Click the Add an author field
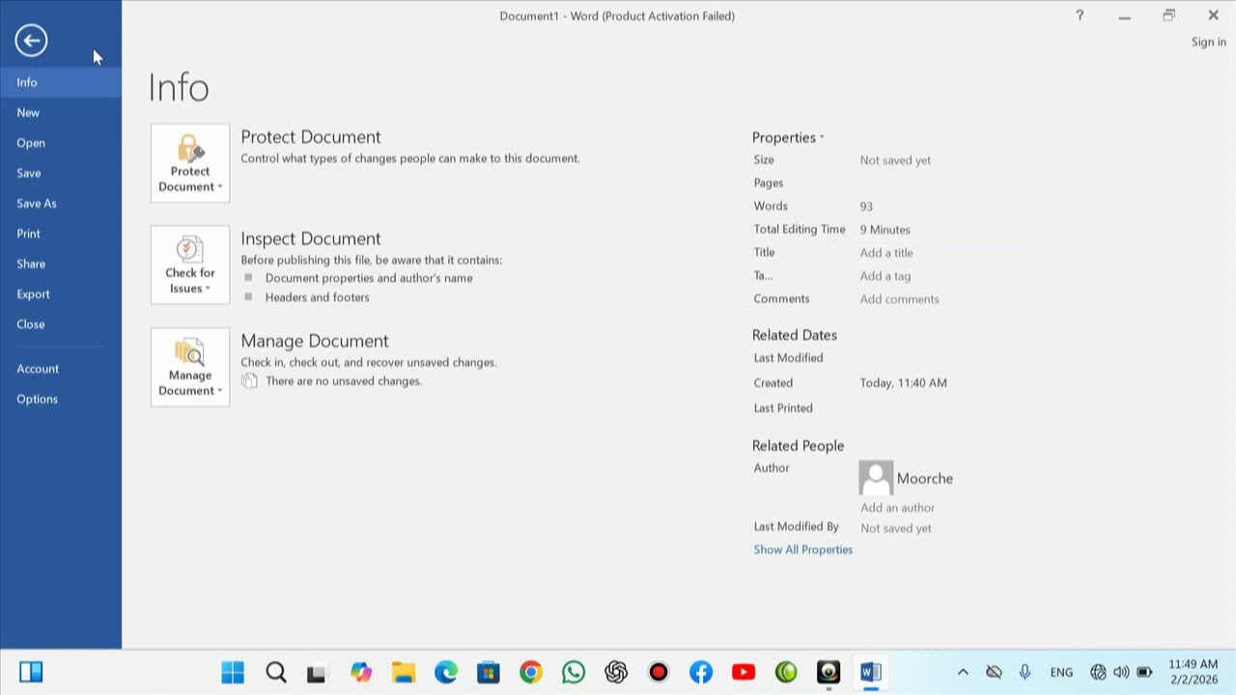 (x=897, y=508)
